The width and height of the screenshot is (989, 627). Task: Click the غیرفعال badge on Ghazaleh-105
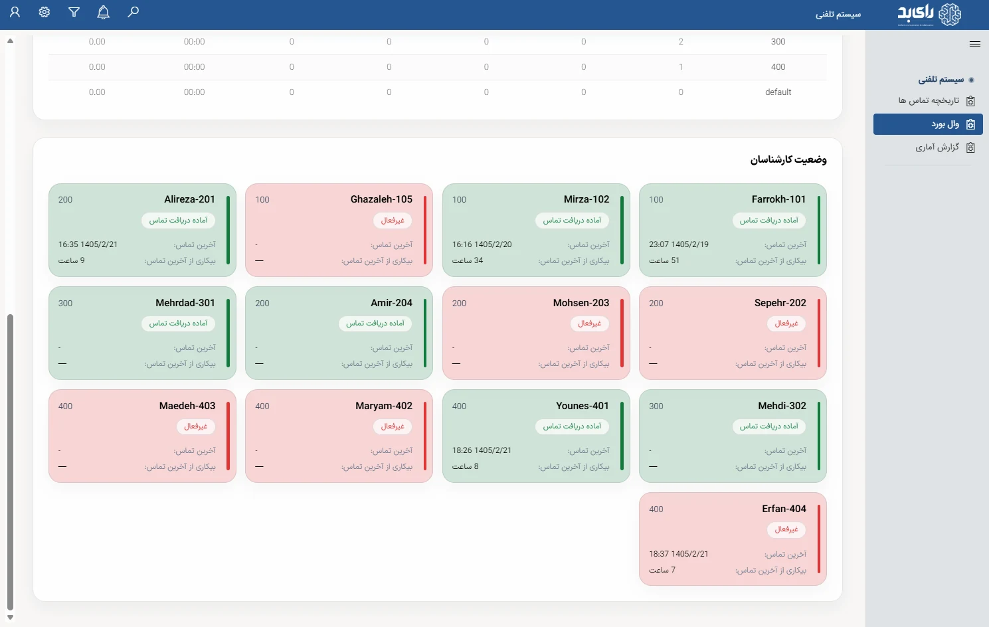[x=393, y=221]
